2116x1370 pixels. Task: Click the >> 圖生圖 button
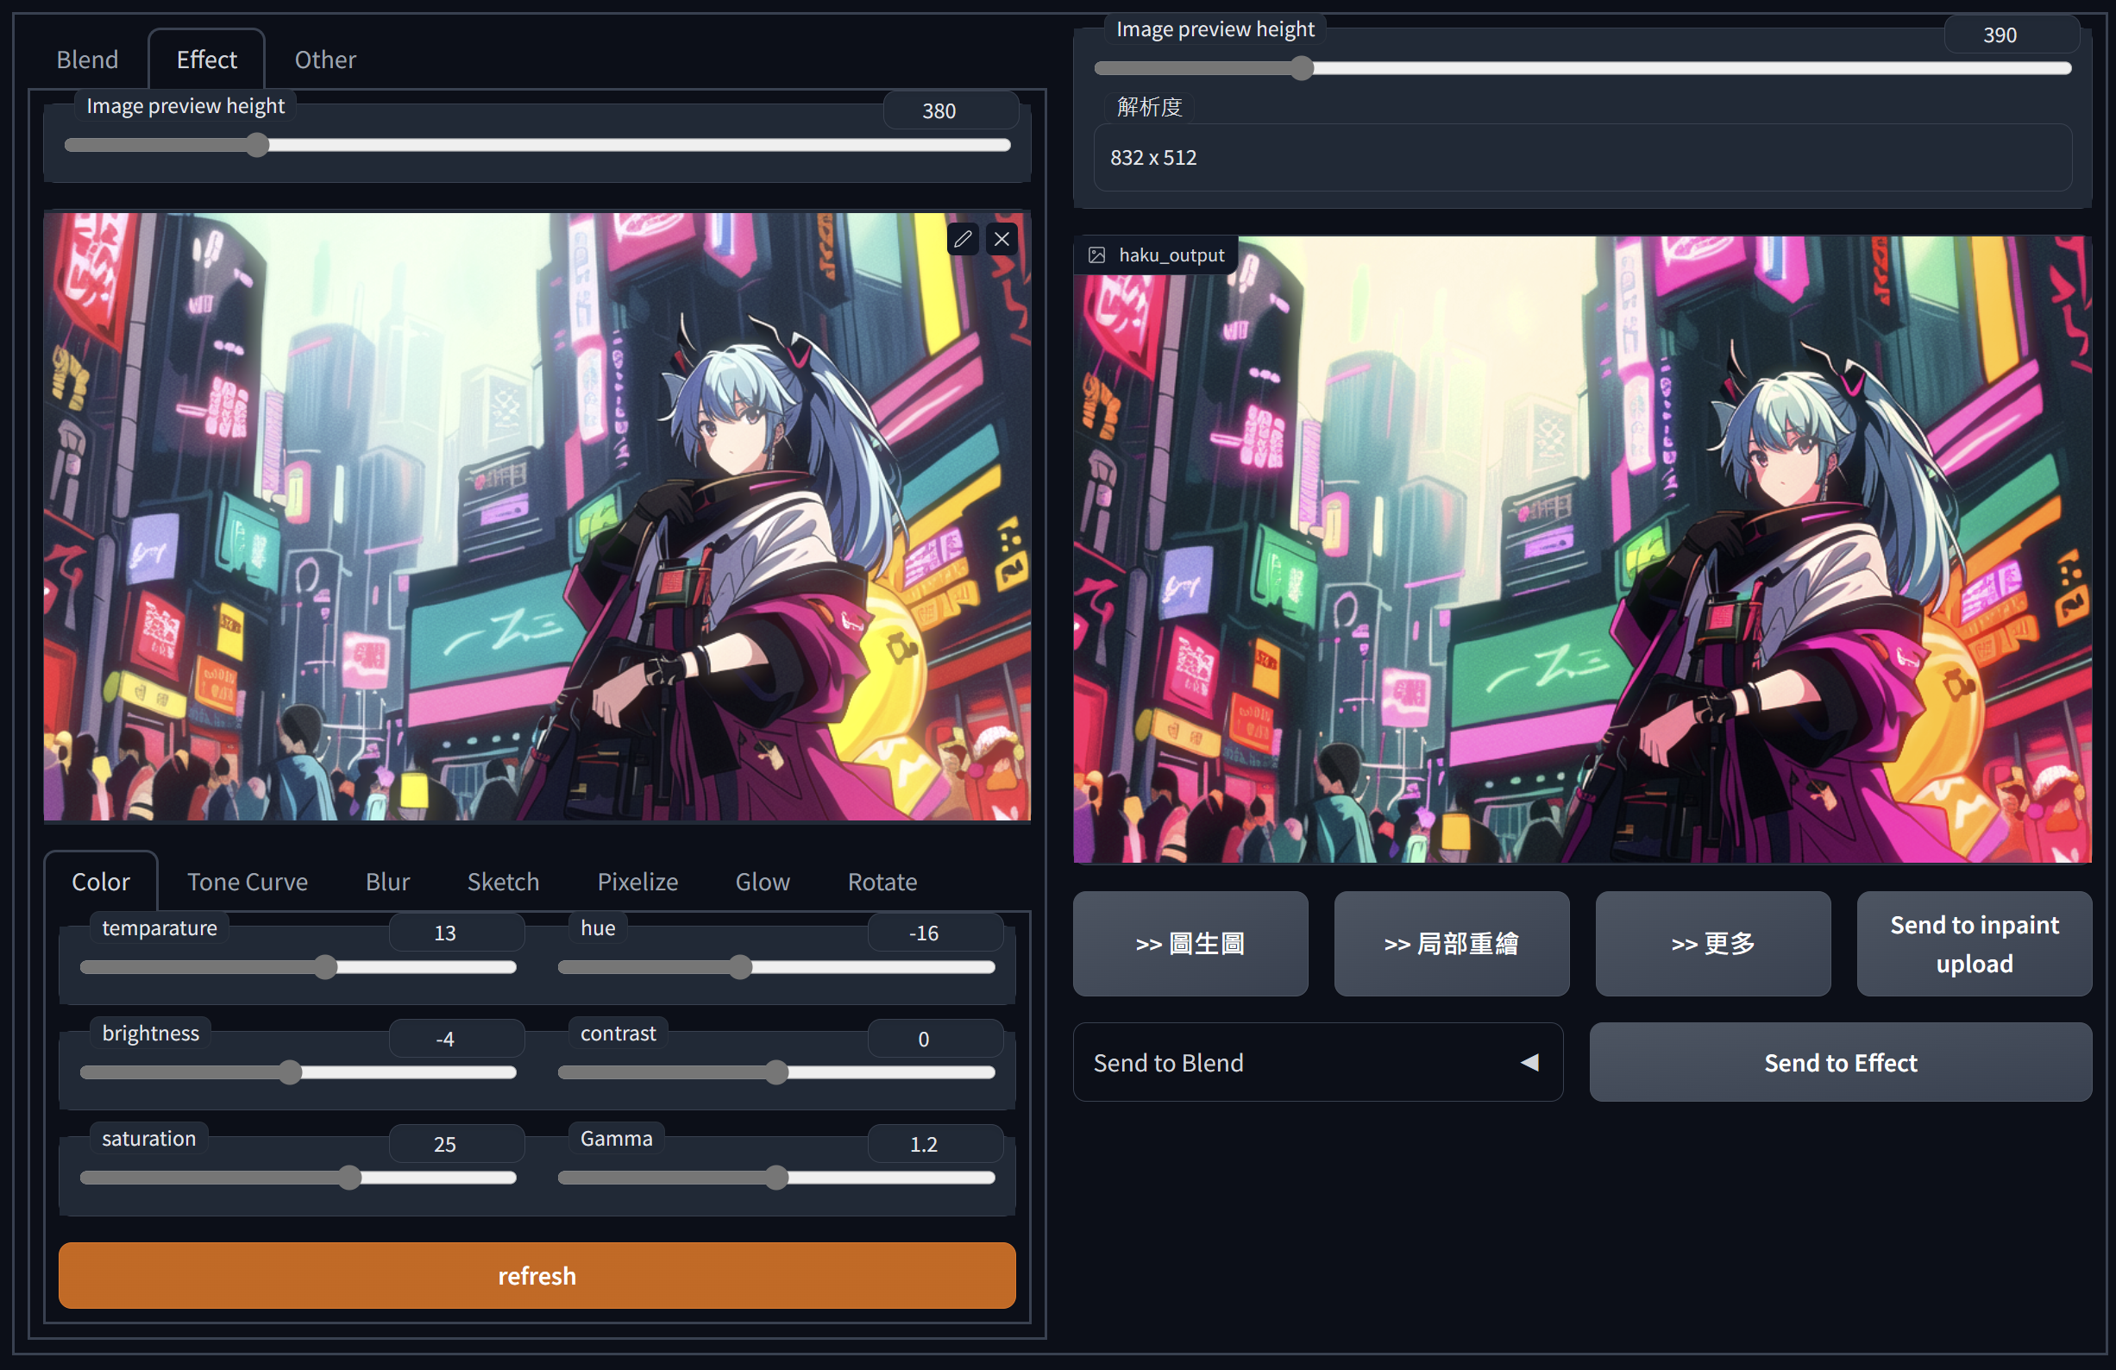point(1190,944)
